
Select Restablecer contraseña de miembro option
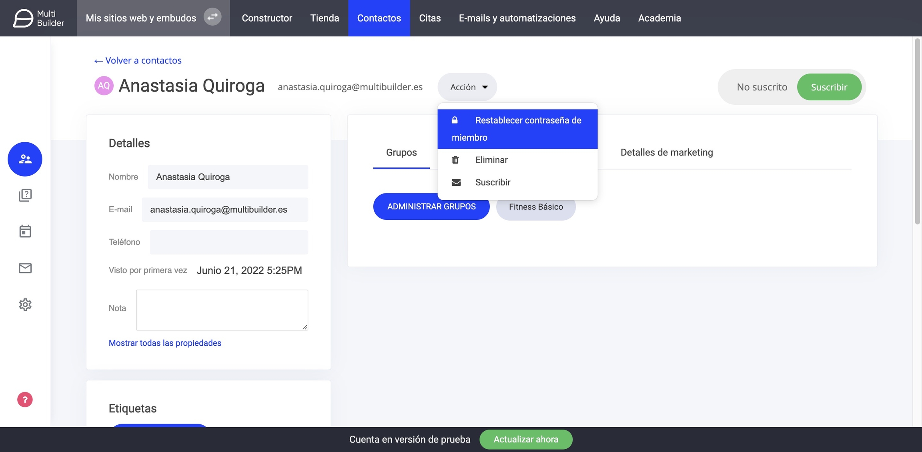click(517, 129)
